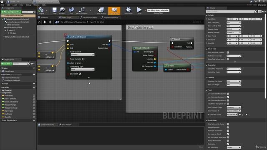This screenshot has height=150, width=267.
Task: Clear AI Controller Class with X icon
Action: click(x=247, y=115)
